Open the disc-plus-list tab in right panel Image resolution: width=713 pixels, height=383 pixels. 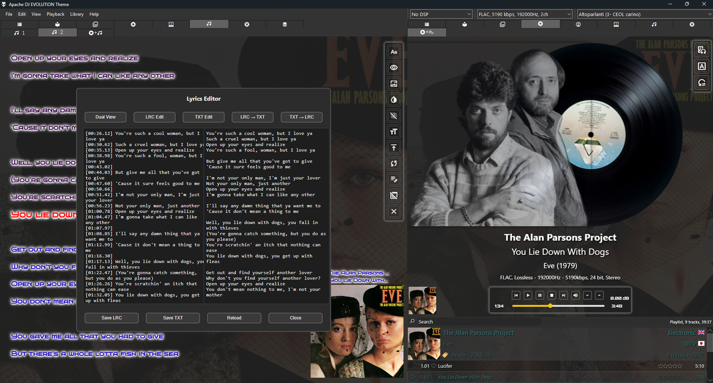coord(427,33)
